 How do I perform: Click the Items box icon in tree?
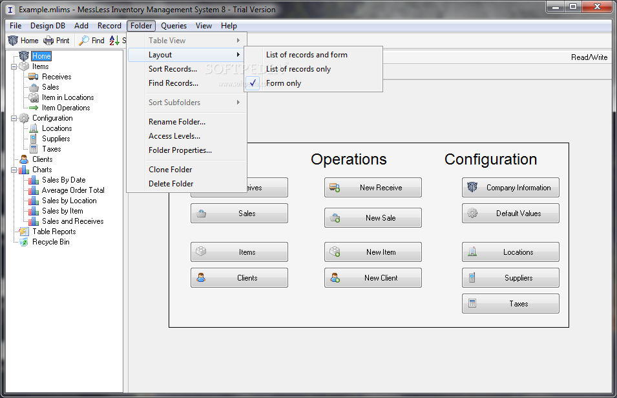(24, 66)
